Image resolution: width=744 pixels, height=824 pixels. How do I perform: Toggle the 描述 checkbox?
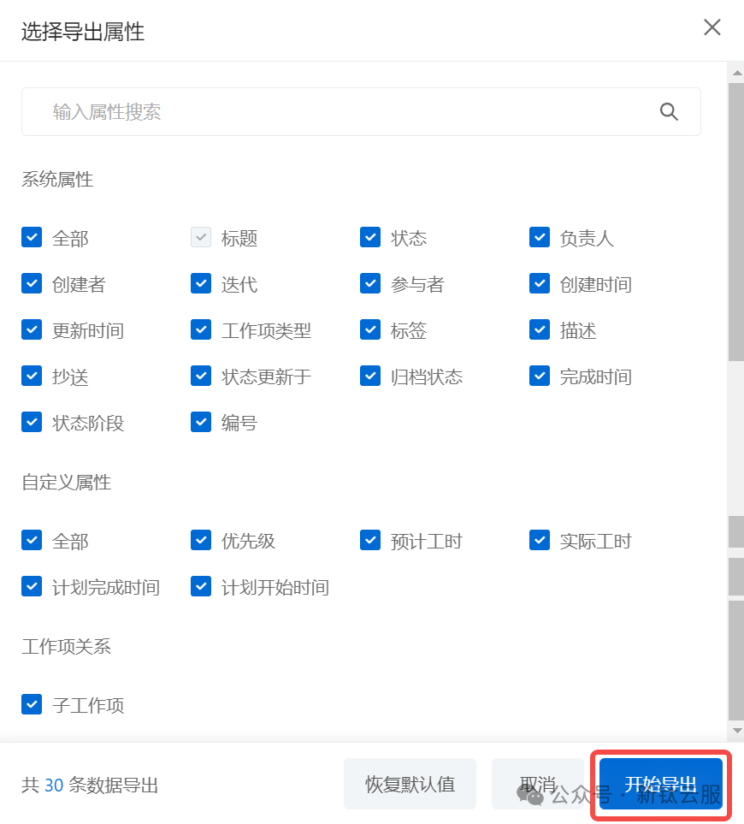coord(540,330)
